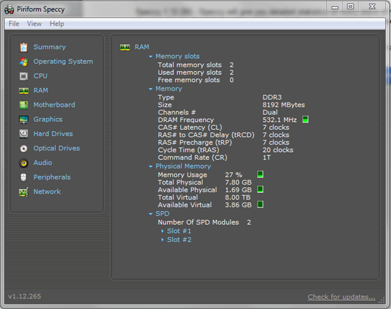Expand Slot #1 SPD details
The height and width of the screenshot is (309, 391).
pyautogui.click(x=179, y=231)
